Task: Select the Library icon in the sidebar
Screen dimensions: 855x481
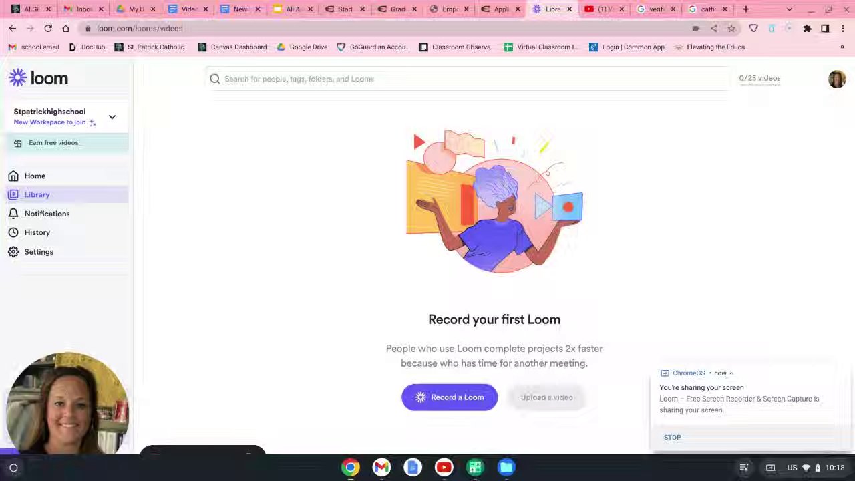Action: 13,194
